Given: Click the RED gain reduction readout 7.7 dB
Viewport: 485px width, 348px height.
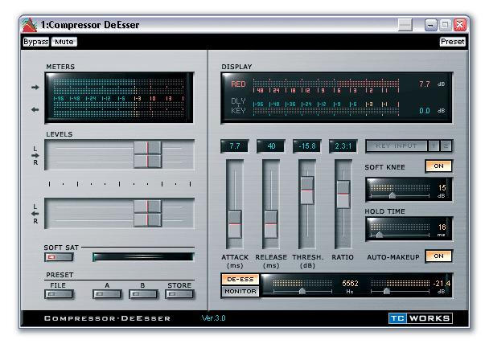Looking at the screenshot, I should pos(432,84).
